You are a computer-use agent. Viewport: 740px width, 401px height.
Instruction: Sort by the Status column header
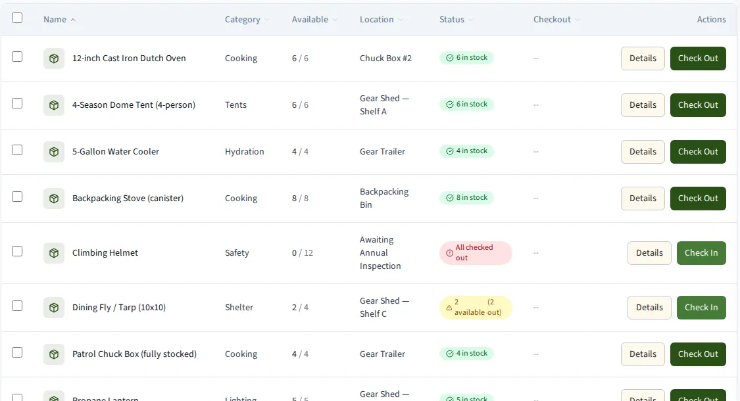tap(456, 19)
